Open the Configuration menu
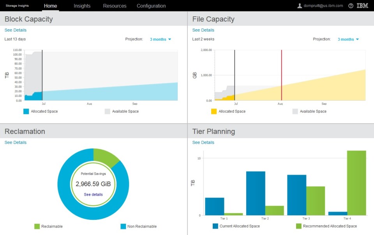The width and height of the screenshot is (374, 235). [151, 6]
